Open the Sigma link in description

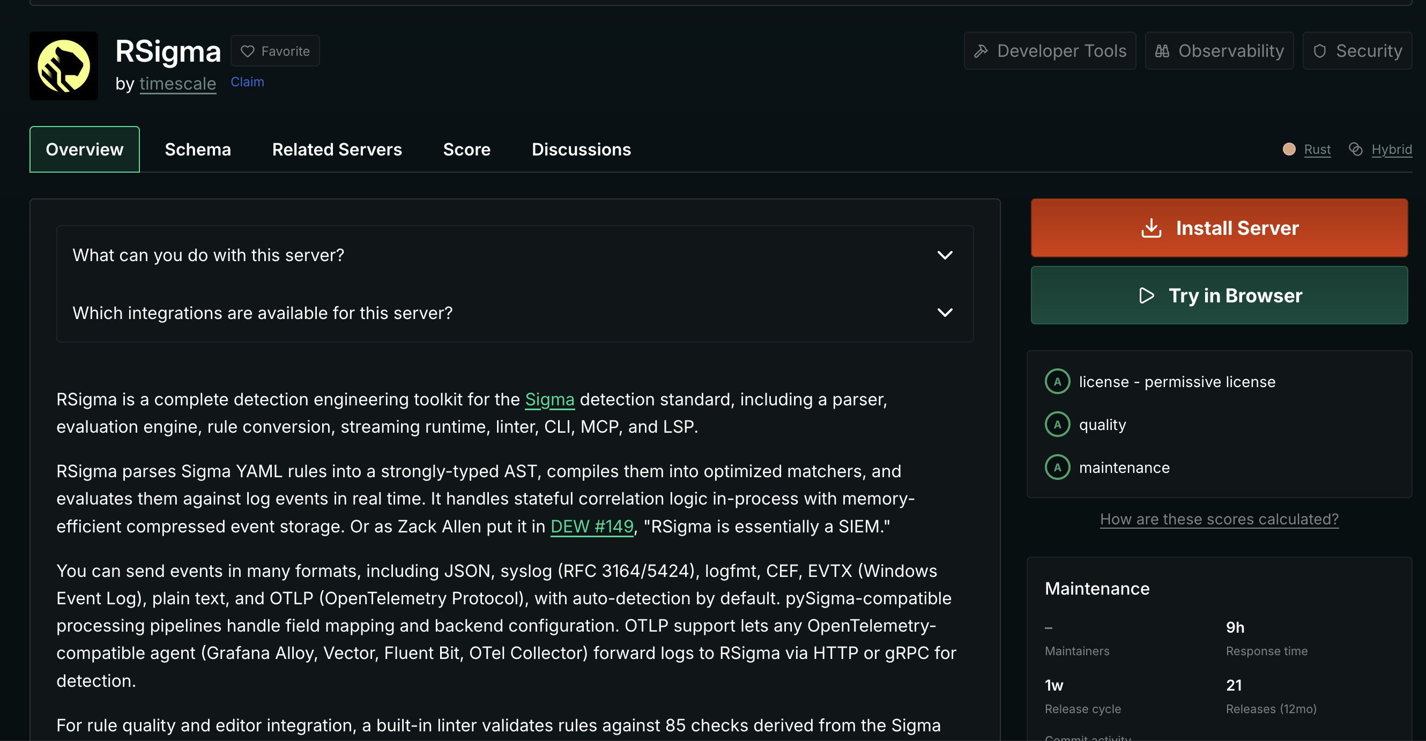pos(549,399)
